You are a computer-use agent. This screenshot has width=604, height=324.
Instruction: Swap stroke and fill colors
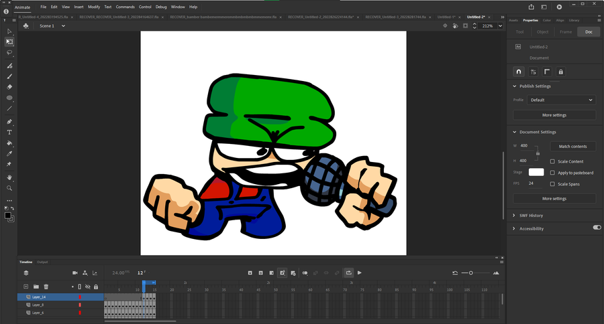pos(12,208)
